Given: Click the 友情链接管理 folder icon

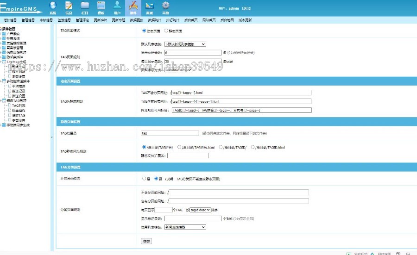Looking at the screenshot, I should coord(4,43).
